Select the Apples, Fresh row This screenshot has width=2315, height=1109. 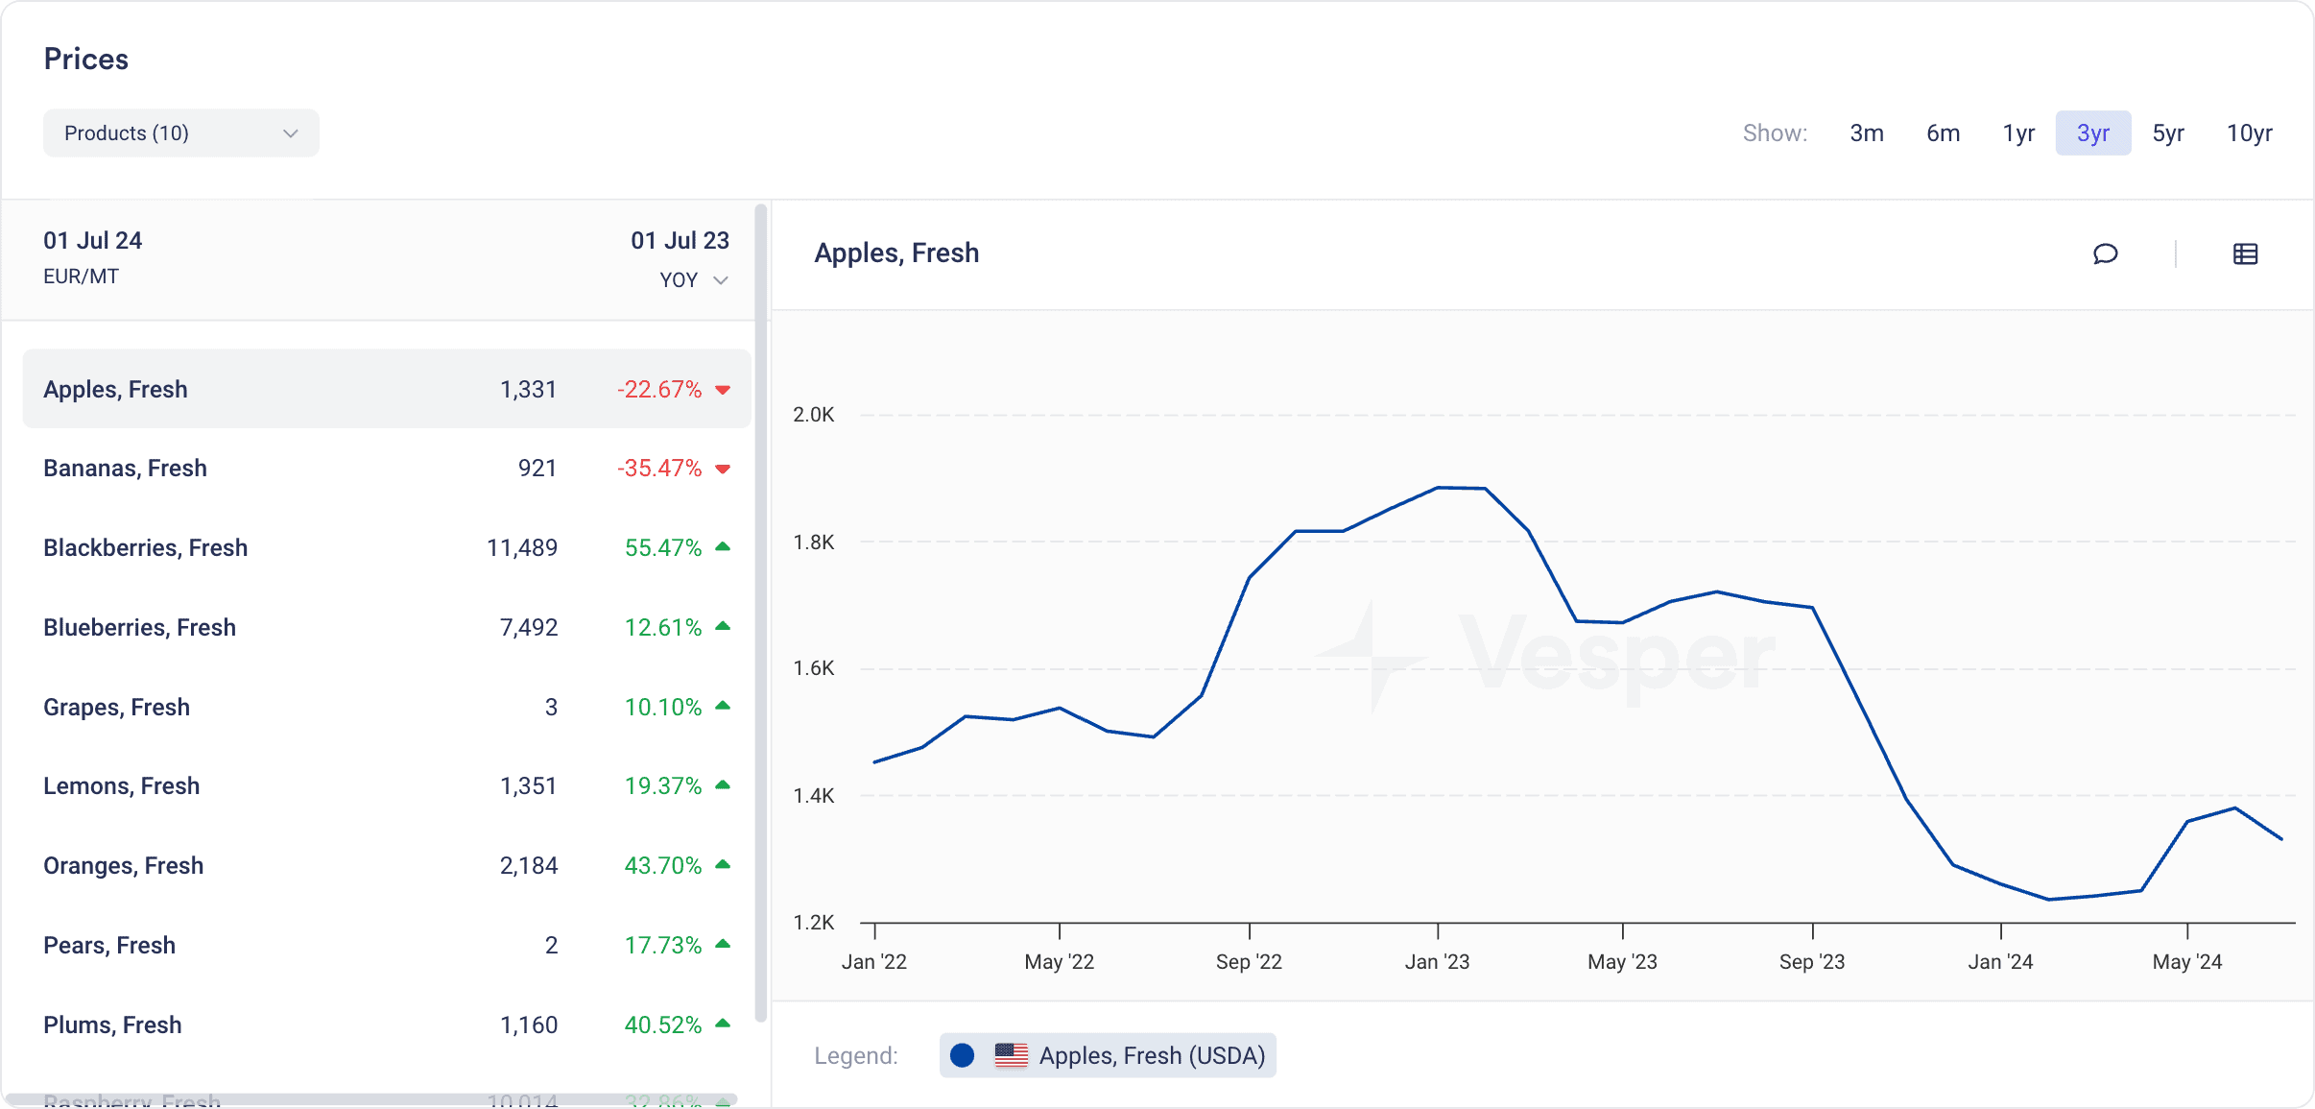click(x=387, y=389)
